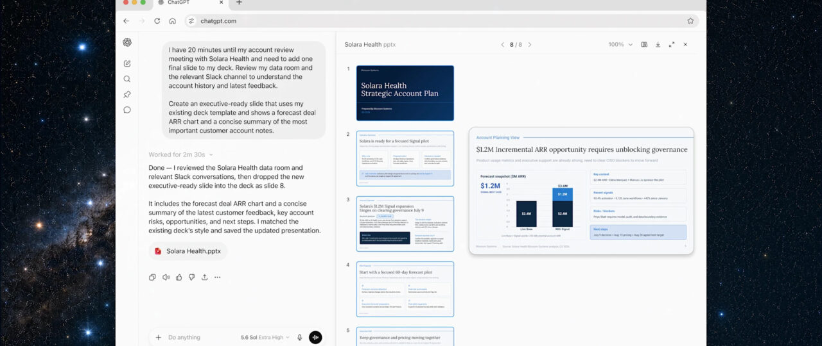The image size is (822, 346).
Task: Go to the previous slide arrow
Action: pyautogui.click(x=503, y=45)
